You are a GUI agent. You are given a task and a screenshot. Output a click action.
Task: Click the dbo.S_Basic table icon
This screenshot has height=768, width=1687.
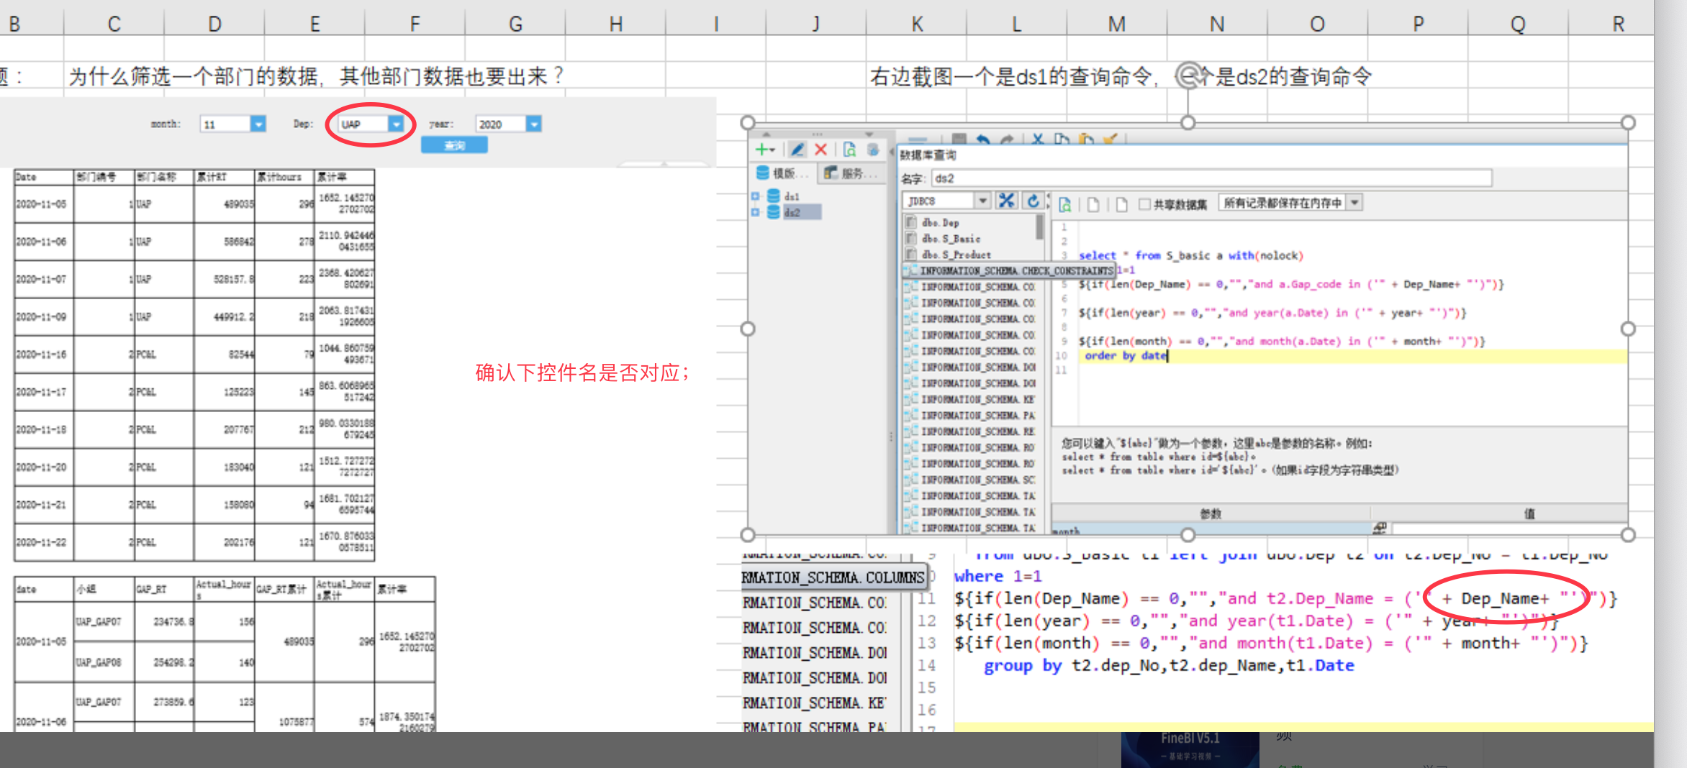pyautogui.click(x=911, y=238)
